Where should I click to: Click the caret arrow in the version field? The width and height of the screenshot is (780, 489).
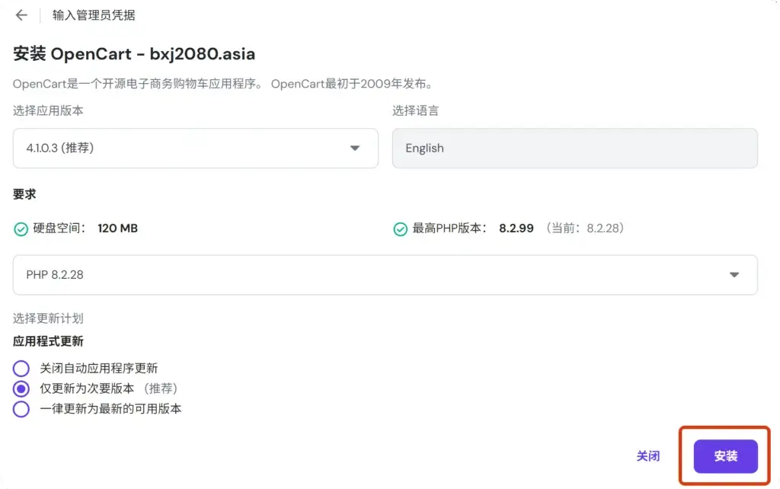pos(354,149)
